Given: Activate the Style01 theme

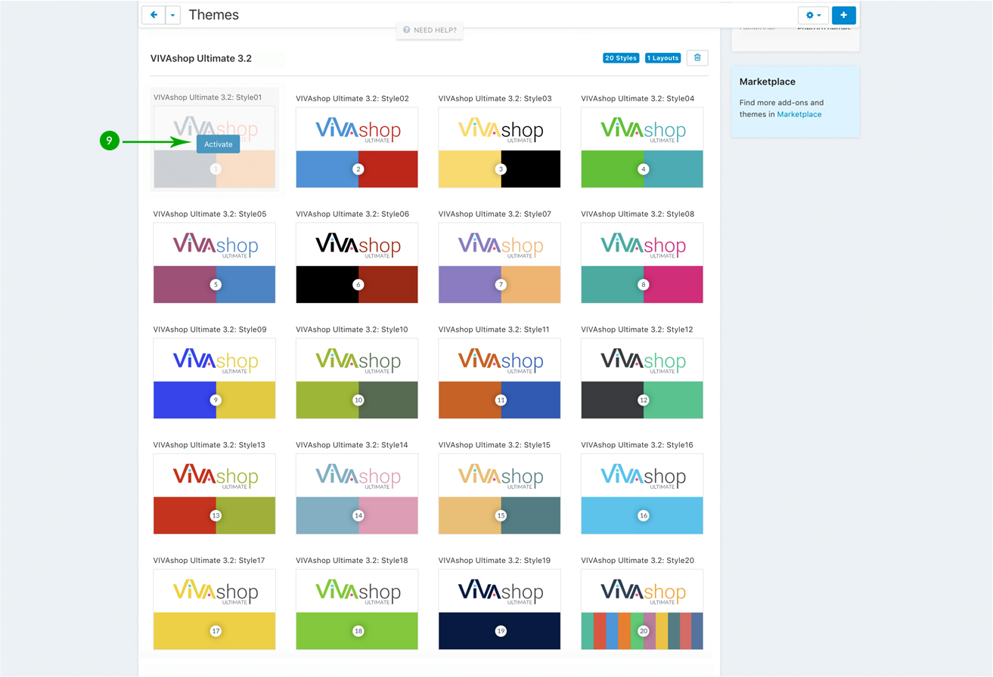Looking at the screenshot, I should (x=219, y=144).
